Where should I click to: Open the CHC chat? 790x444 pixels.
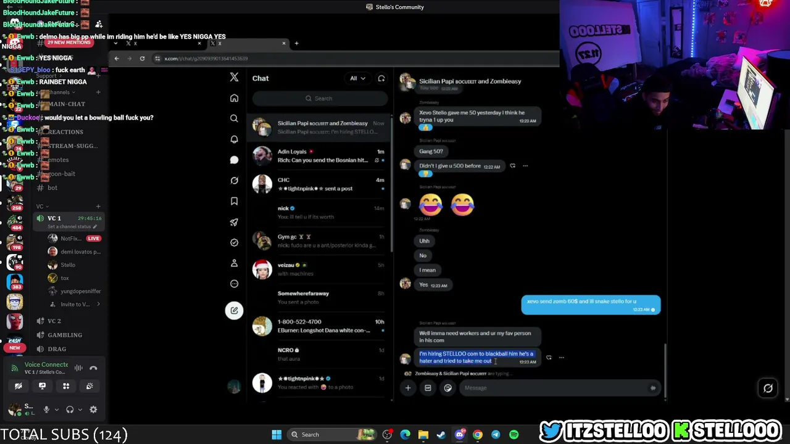318,184
